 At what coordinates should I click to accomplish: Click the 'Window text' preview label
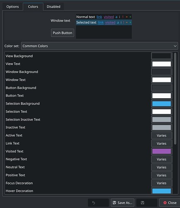[x=60, y=21]
